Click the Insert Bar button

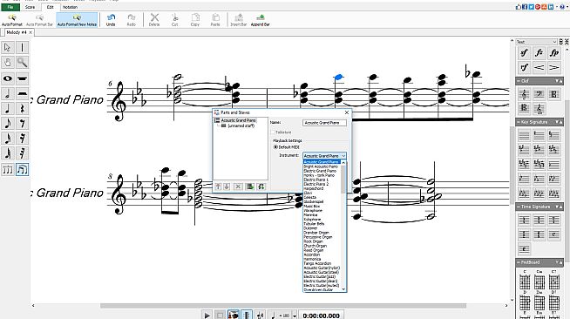pyautogui.click(x=239, y=20)
